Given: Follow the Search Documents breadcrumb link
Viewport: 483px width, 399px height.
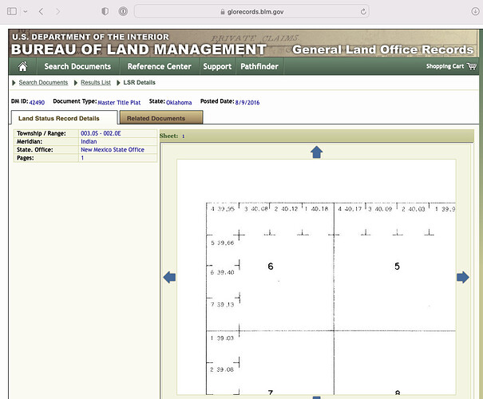Looking at the screenshot, I should coord(43,82).
